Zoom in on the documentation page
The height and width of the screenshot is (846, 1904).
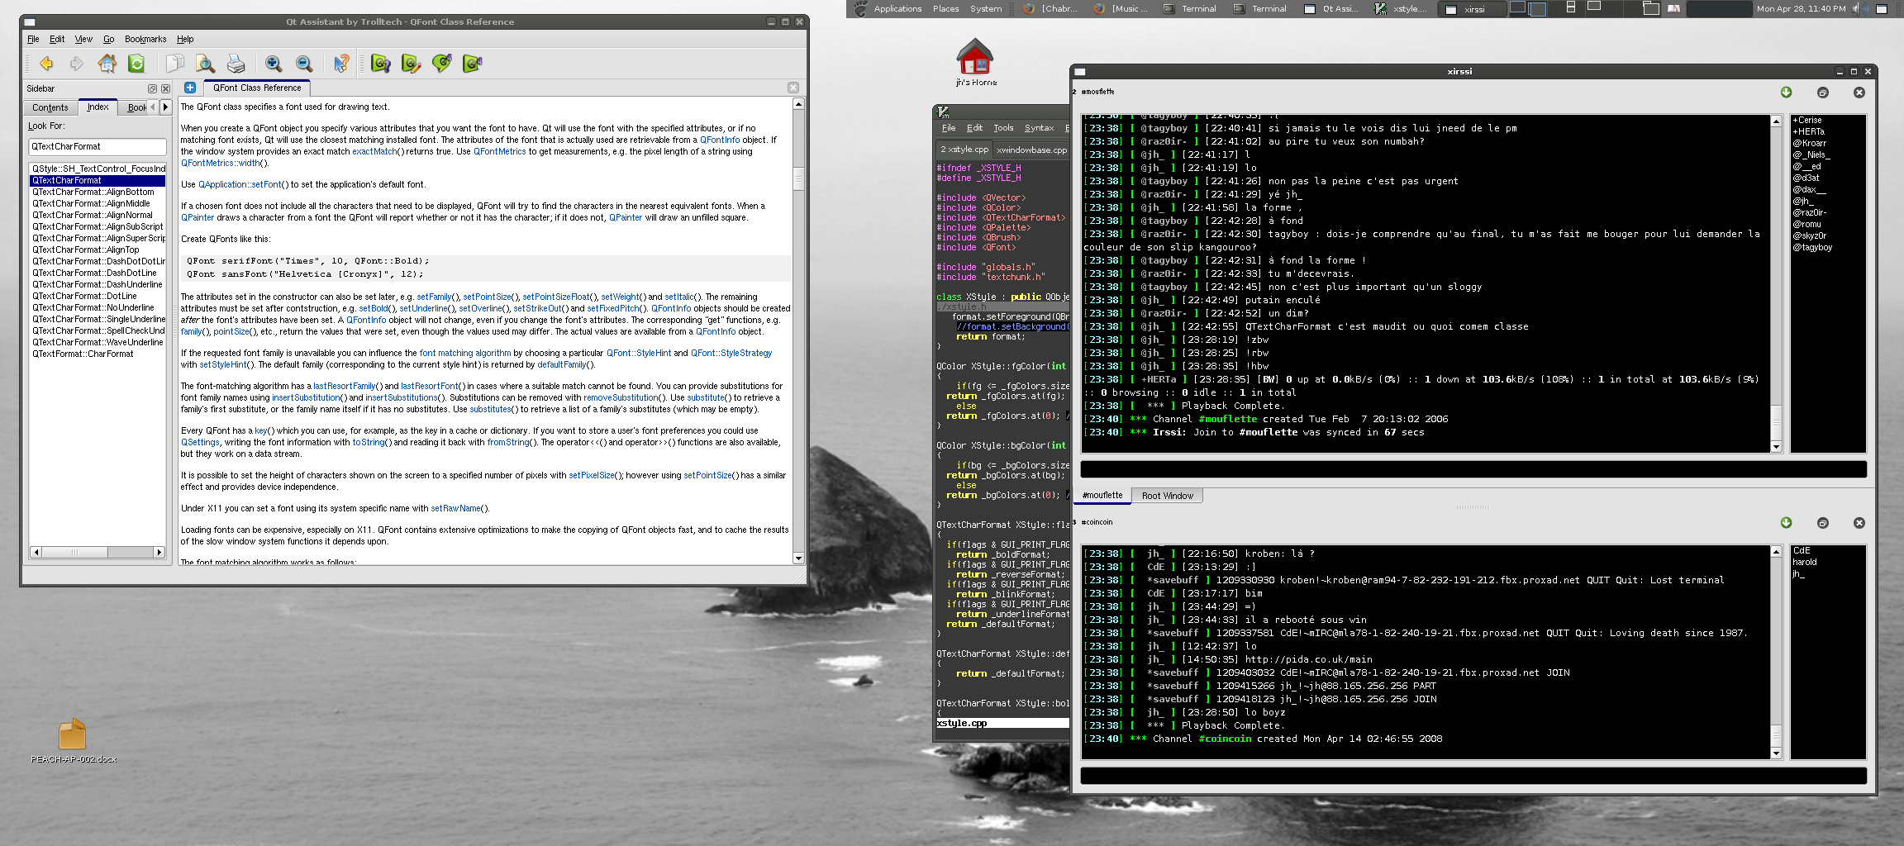tap(274, 64)
